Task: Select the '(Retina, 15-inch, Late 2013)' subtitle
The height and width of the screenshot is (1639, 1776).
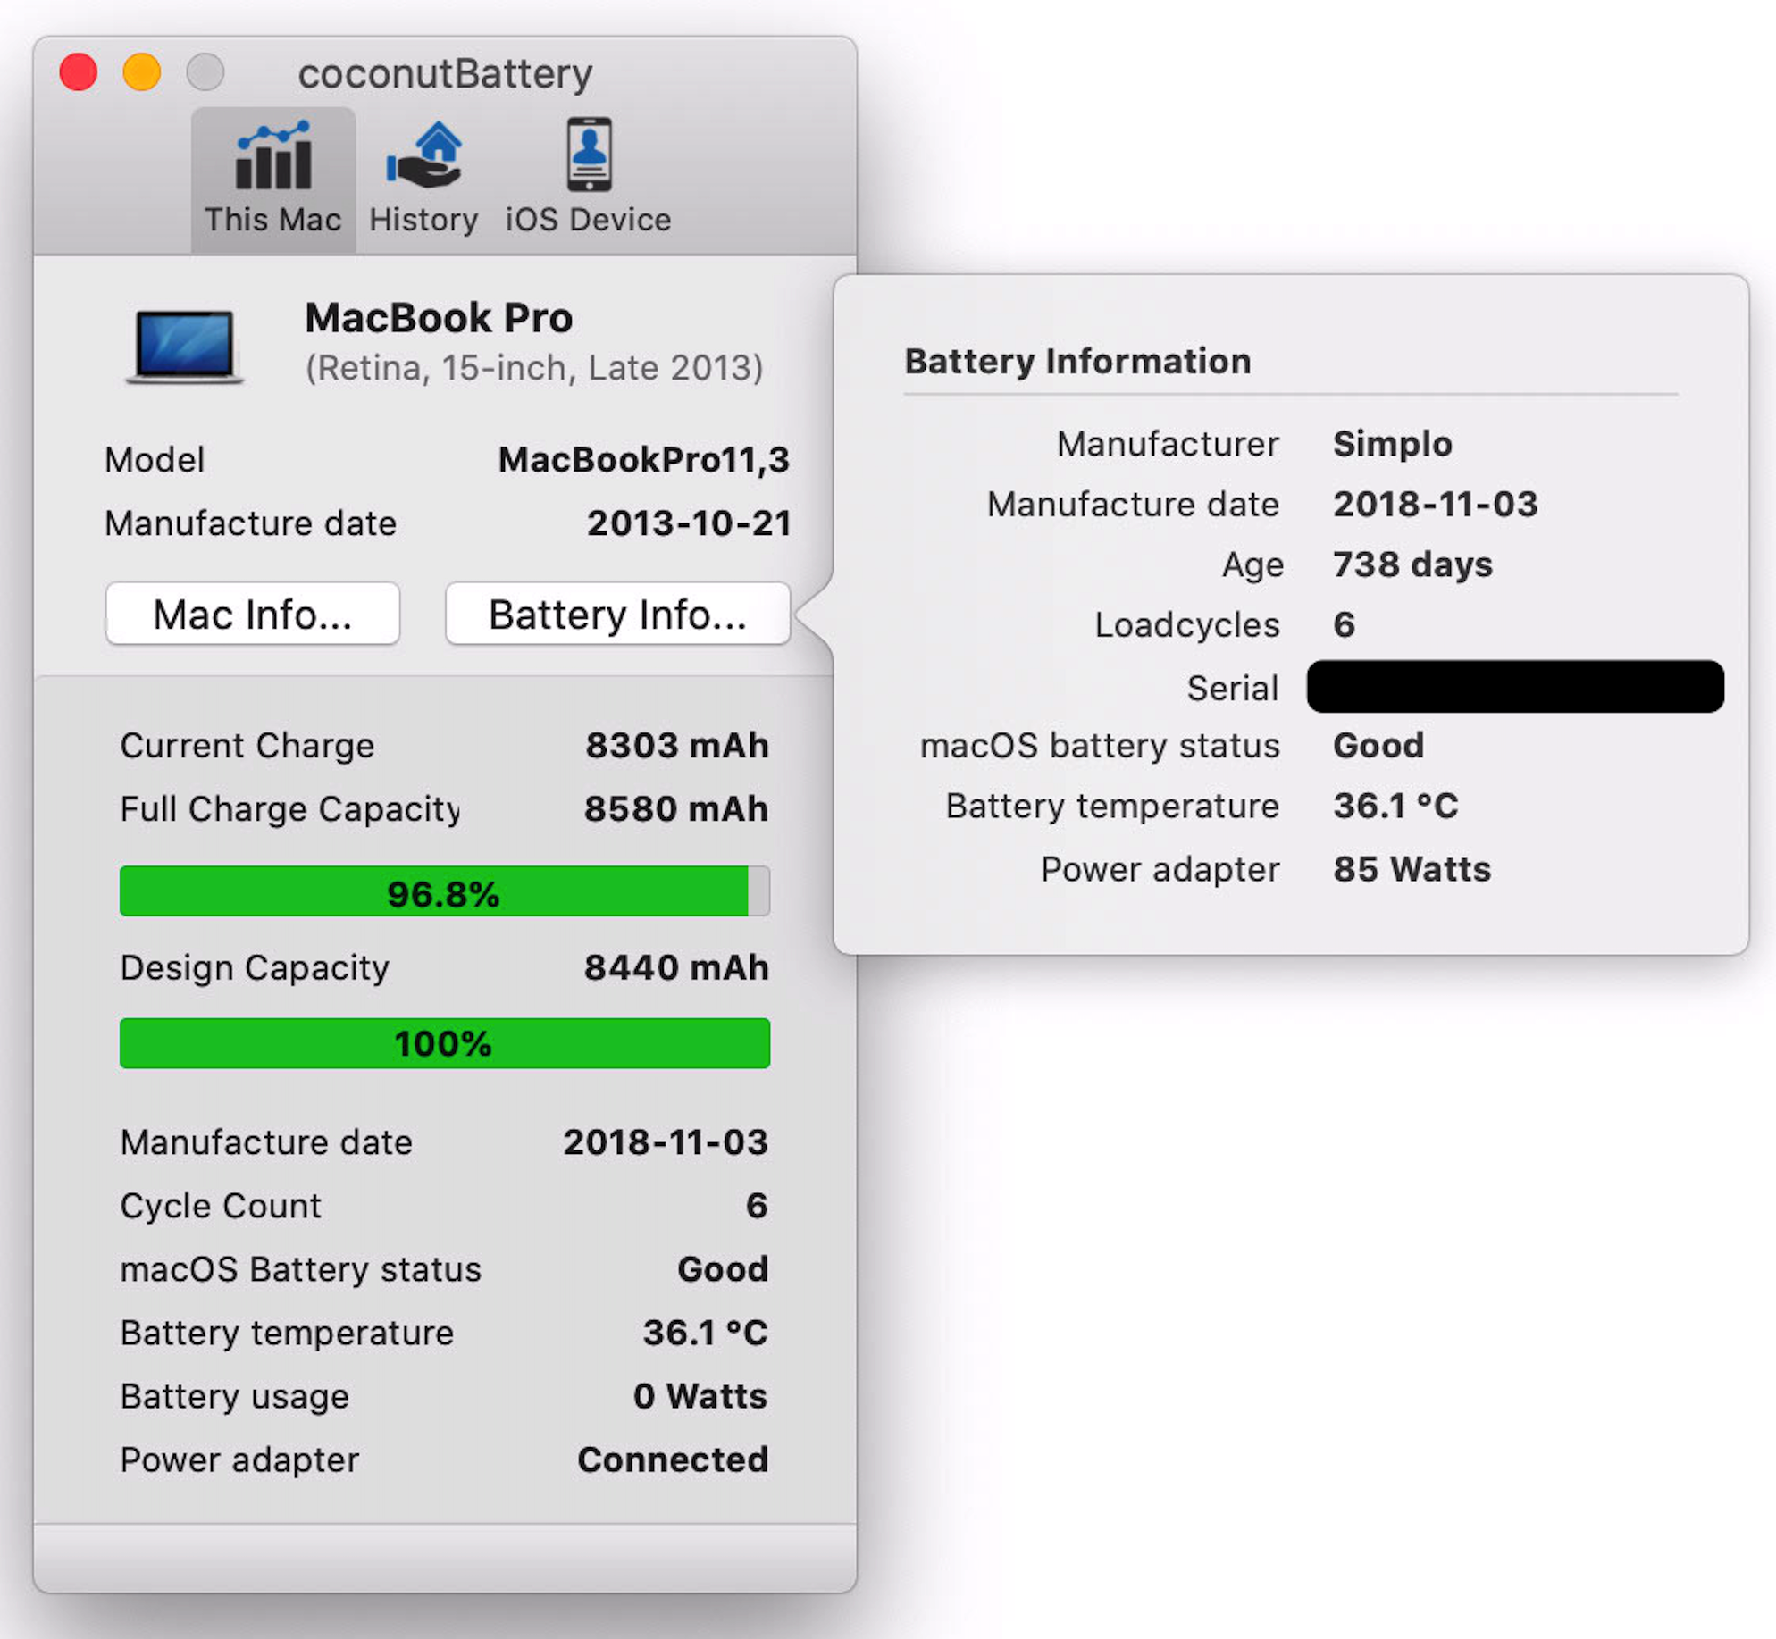Action: pos(534,368)
